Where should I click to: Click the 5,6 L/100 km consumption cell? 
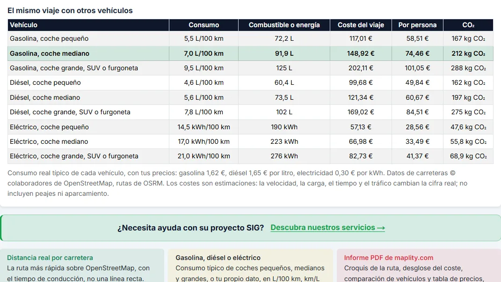[204, 97]
